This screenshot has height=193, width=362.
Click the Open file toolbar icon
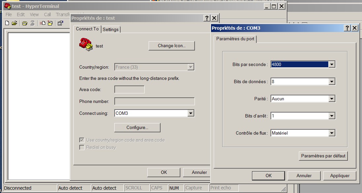click(14, 23)
